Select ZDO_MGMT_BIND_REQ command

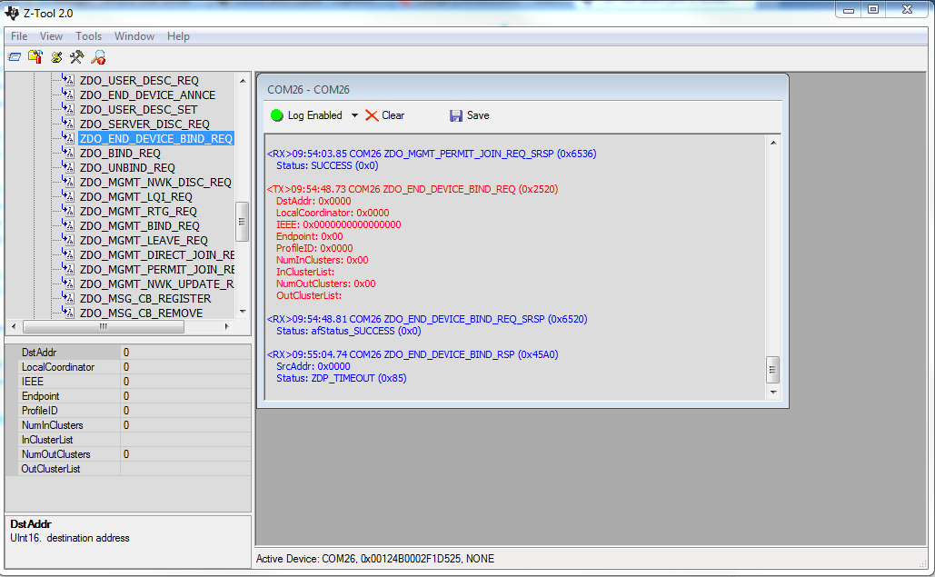coord(140,226)
